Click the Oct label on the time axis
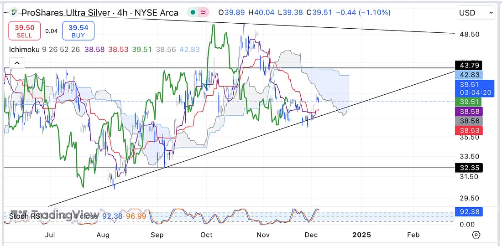This screenshot has height=246, width=502. (x=207, y=235)
